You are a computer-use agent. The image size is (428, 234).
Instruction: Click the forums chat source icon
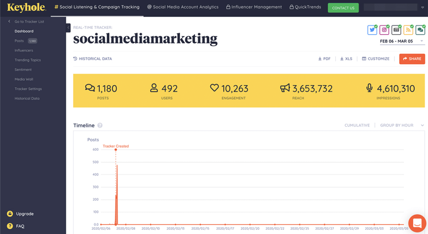pyautogui.click(x=420, y=30)
